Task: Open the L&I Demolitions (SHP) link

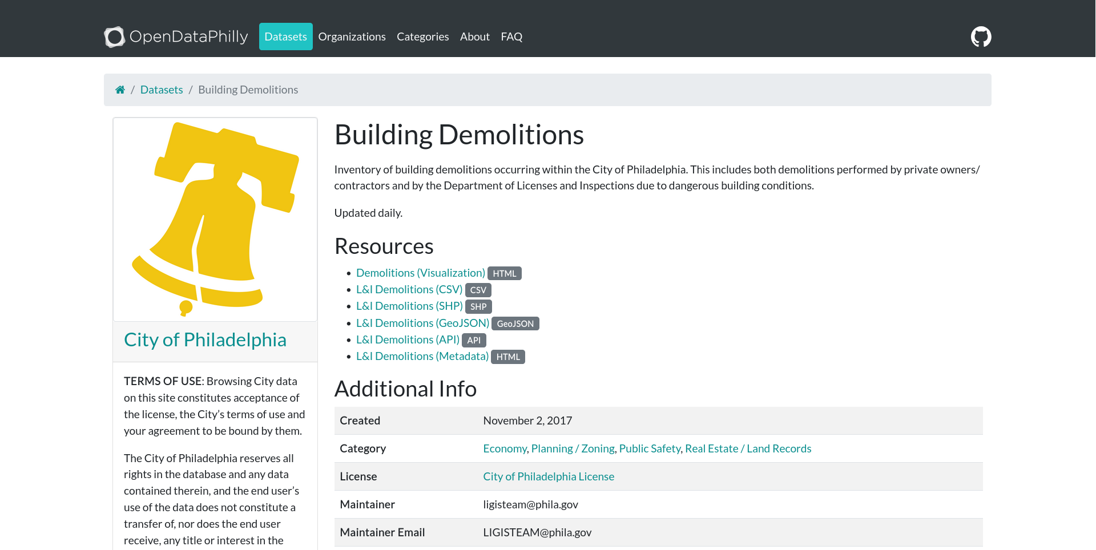Action: tap(409, 306)
